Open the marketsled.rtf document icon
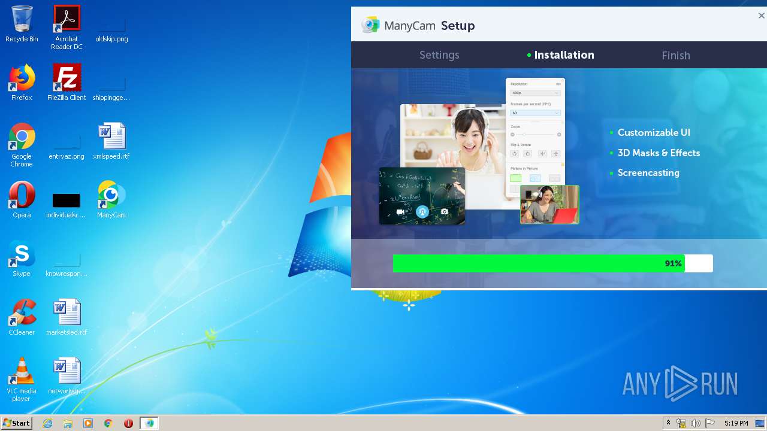767x431 pixels. (67, 317)
